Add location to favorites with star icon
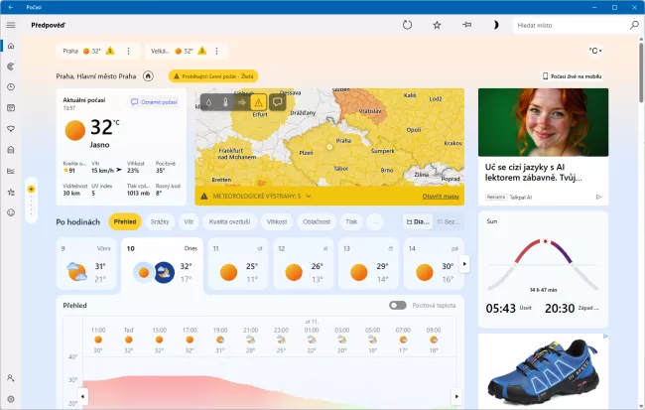Viewport: 645px width, 410px height. (437, 25)
